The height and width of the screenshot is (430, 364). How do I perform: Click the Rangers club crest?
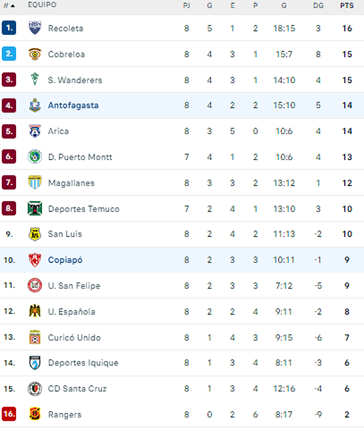click(x=35, y=414)
